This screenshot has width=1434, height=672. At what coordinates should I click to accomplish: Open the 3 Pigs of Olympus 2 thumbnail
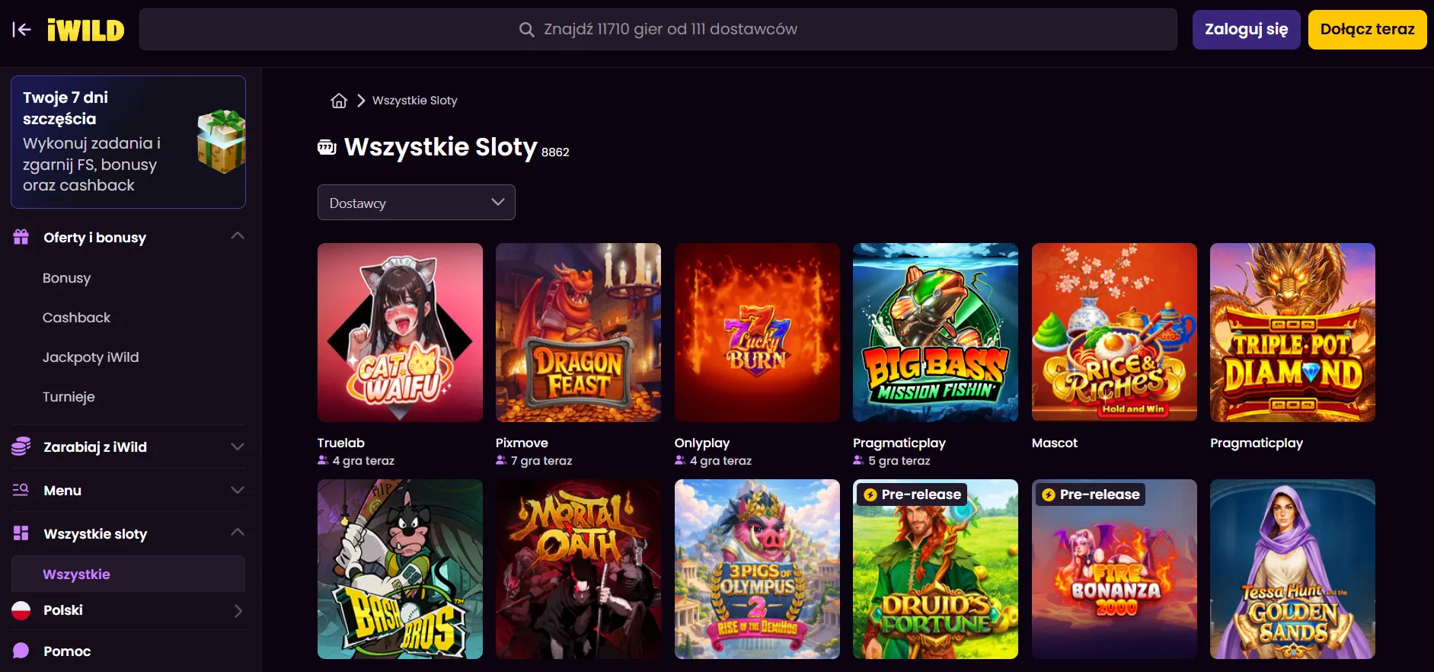point(757,569)
